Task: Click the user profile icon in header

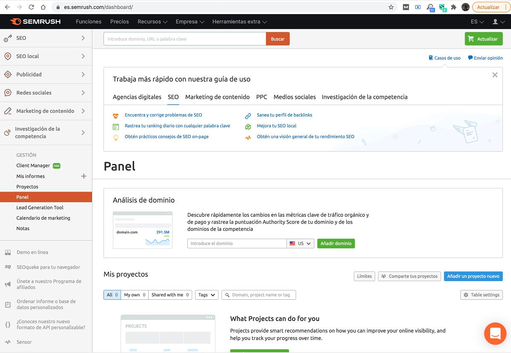Action: click(495, 21)
